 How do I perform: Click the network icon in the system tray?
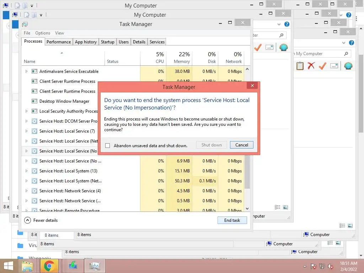tap(322, 266)
